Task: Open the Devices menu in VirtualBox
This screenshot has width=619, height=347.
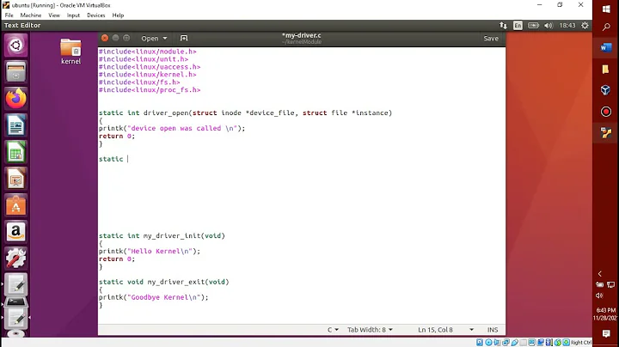Action: (96, 15)
